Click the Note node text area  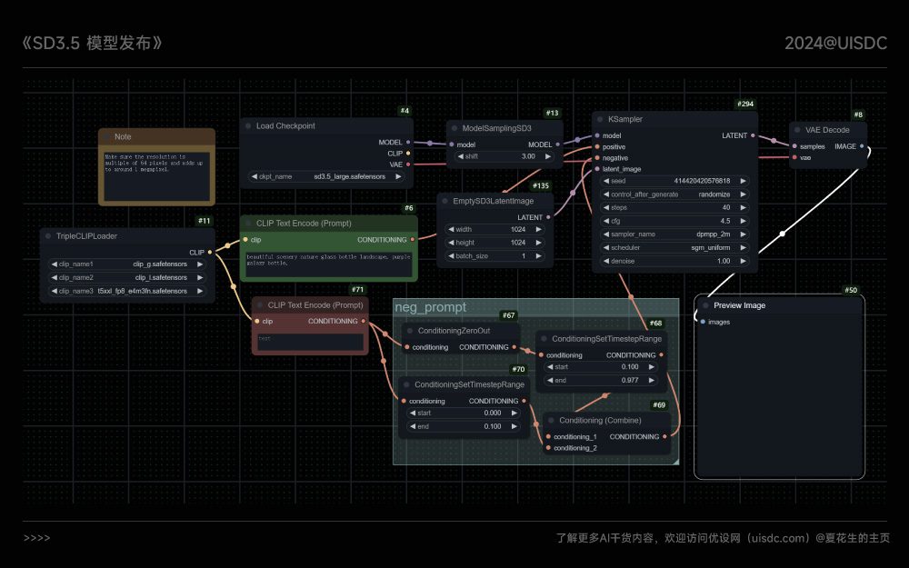click(156, 176)
